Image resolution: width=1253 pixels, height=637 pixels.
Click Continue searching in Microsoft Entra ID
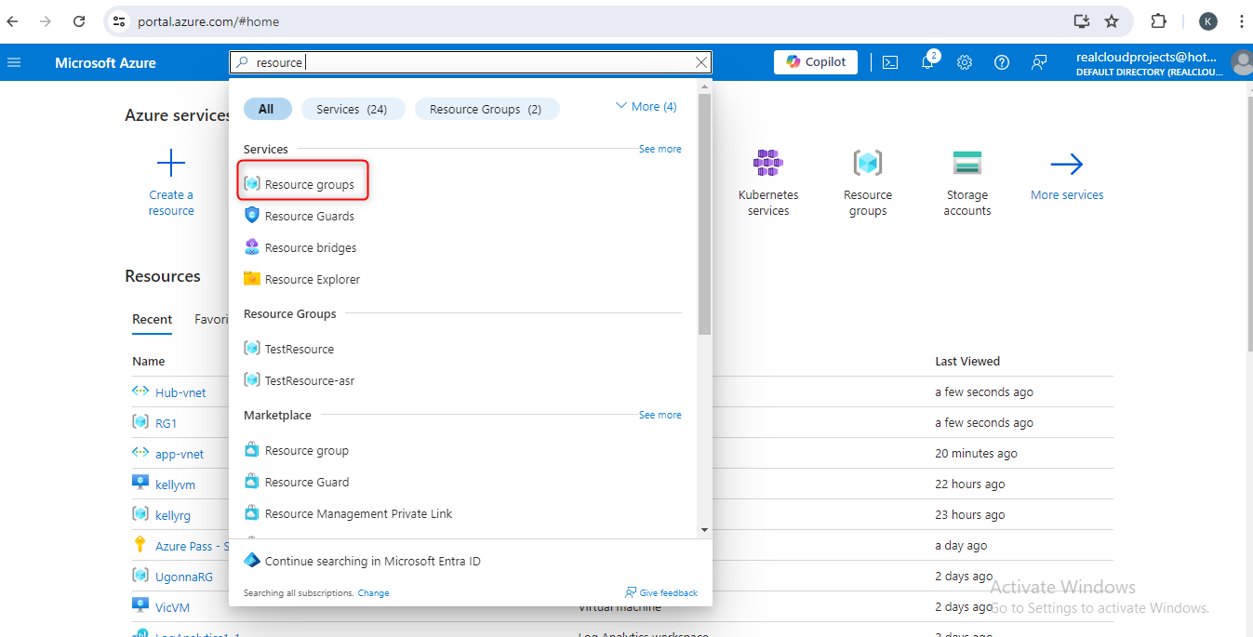[372, 561]
